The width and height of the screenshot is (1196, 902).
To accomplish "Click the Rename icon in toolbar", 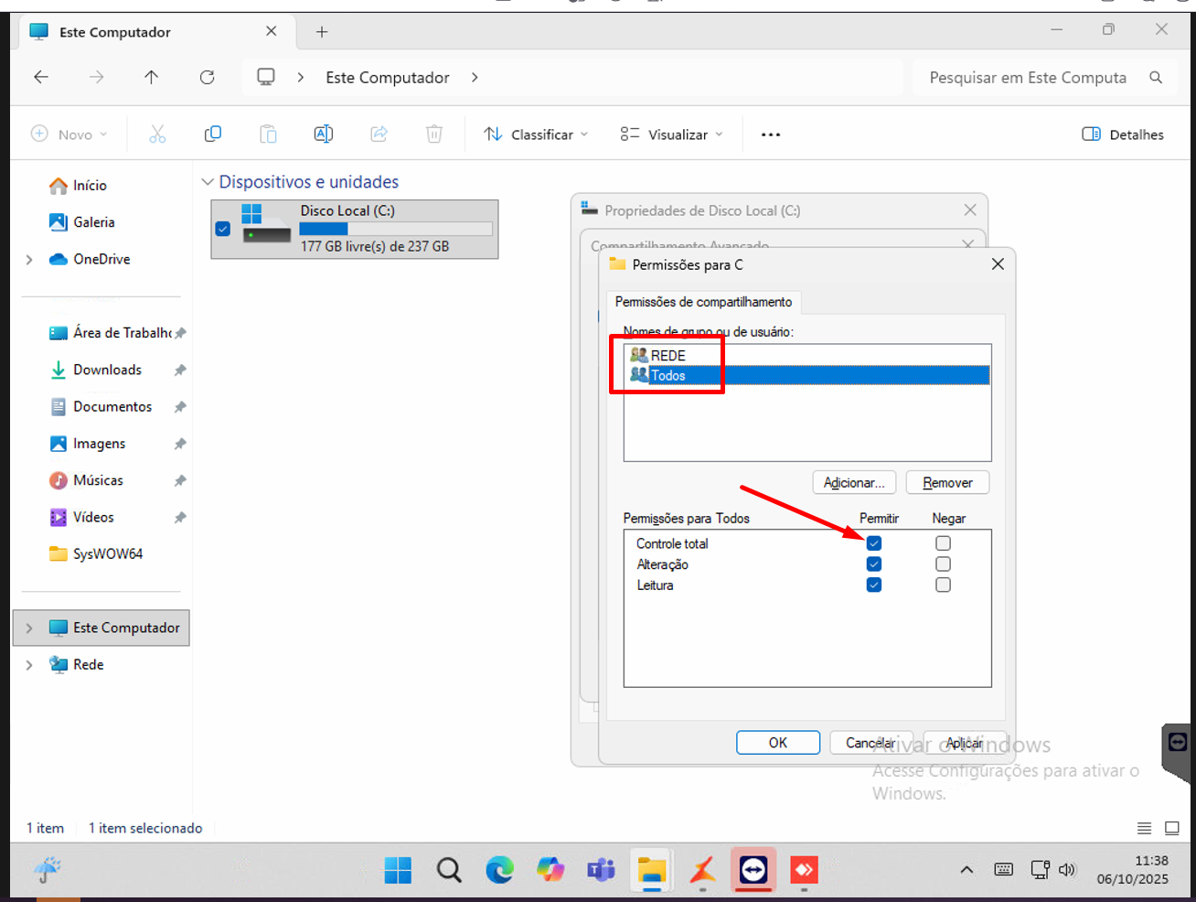I will point(324,134).
